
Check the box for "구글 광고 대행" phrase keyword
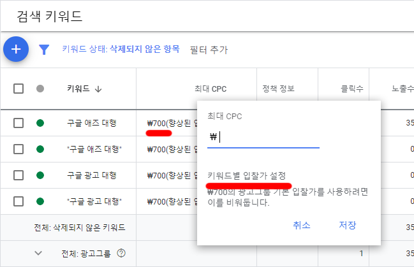coord(18,201)
